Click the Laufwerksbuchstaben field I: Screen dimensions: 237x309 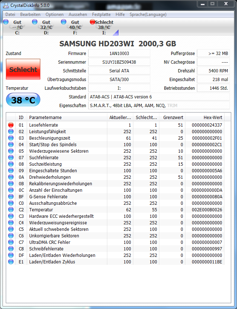119,88
